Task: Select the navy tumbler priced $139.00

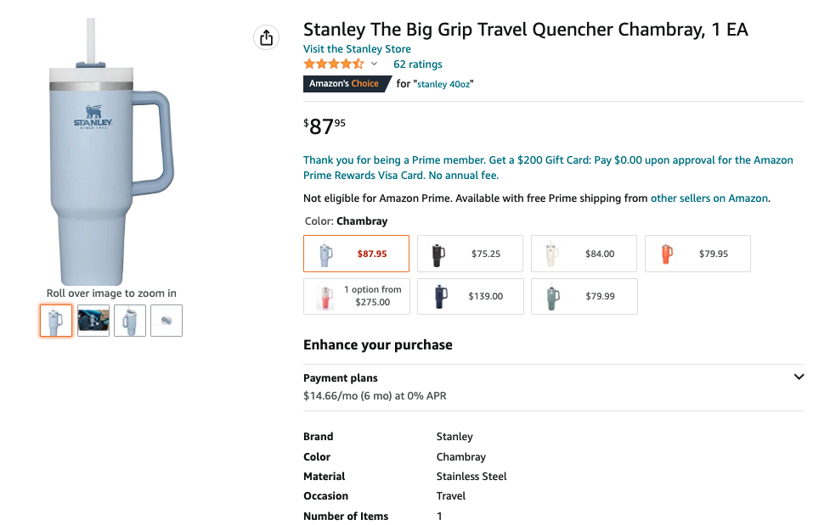Action: coord(470,296)
